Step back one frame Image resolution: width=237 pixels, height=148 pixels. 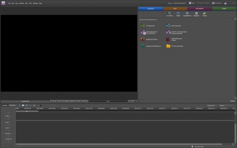pyautogui.click(x=62, y=101)
